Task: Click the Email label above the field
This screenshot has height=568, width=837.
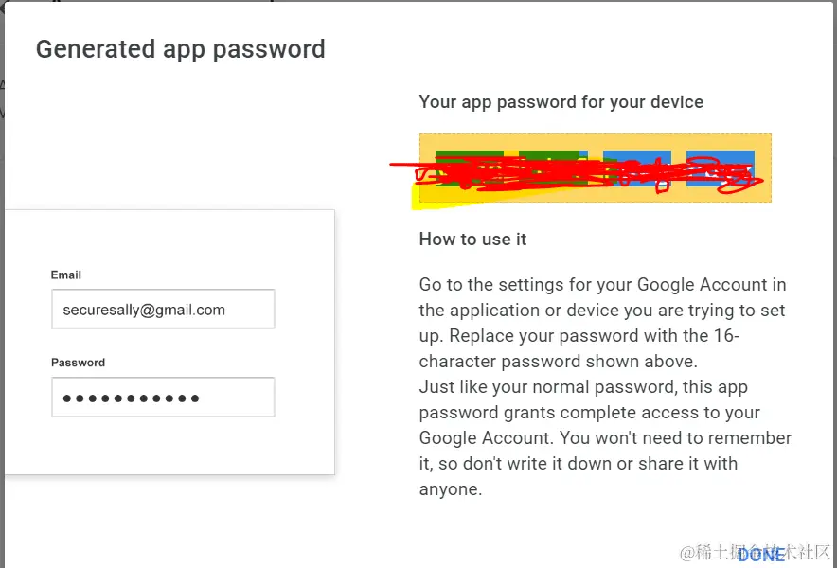Action: coord(66,275)
